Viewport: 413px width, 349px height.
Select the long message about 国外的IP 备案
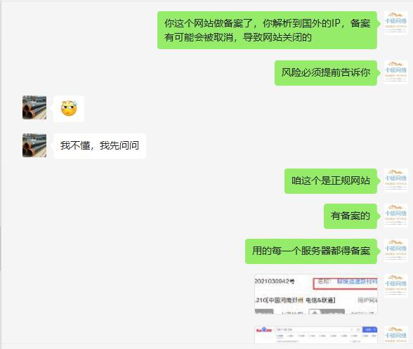click(x=267, y=30)
